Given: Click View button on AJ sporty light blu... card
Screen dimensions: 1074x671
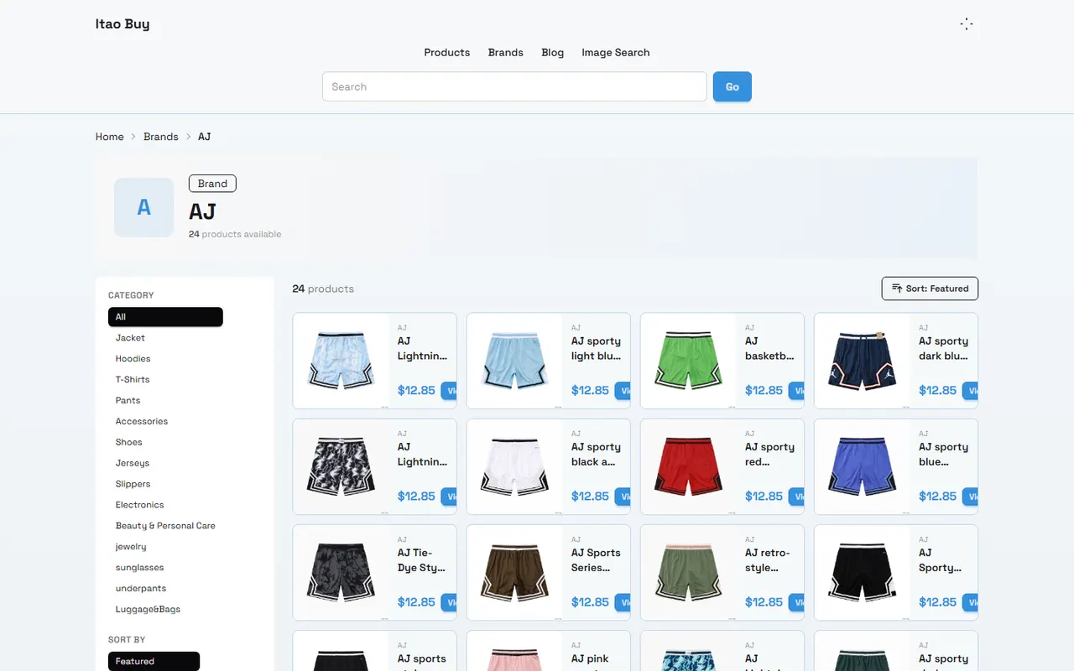Looking at the screenshot, I should (623, 391).
